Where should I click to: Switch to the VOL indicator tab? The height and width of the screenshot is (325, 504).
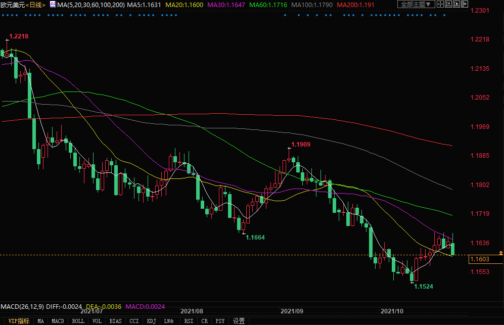pyautogui.click(x=97, y=321)
